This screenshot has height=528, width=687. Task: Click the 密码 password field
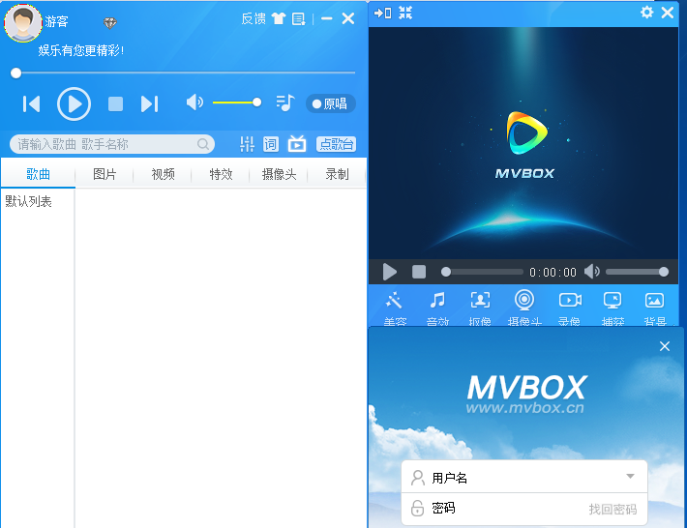point(524,509)
